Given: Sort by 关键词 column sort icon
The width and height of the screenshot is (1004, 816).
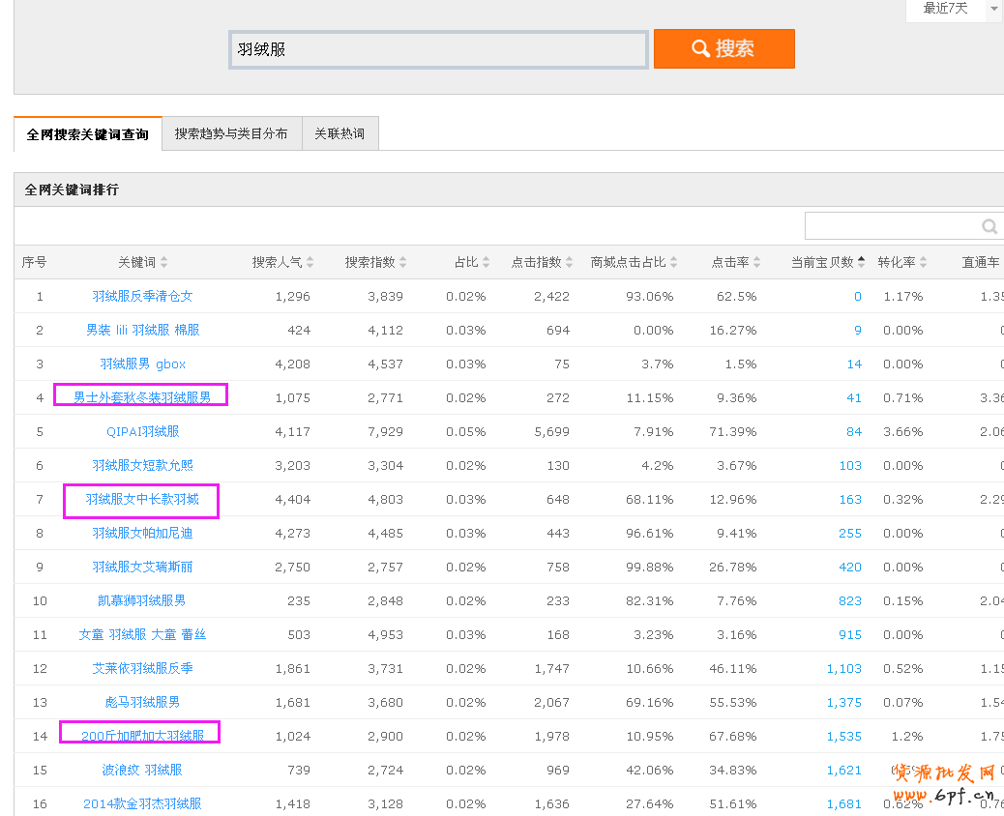Looking at the screenshot, I should pos(164,263).
